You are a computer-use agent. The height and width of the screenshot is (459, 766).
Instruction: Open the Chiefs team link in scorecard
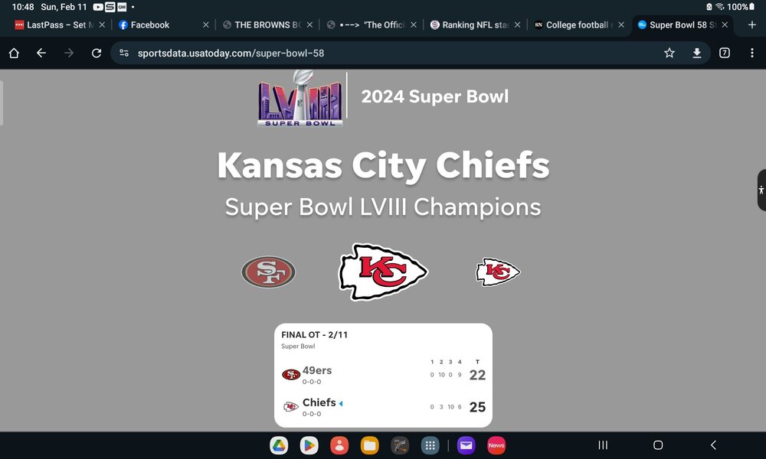(319, 403)
